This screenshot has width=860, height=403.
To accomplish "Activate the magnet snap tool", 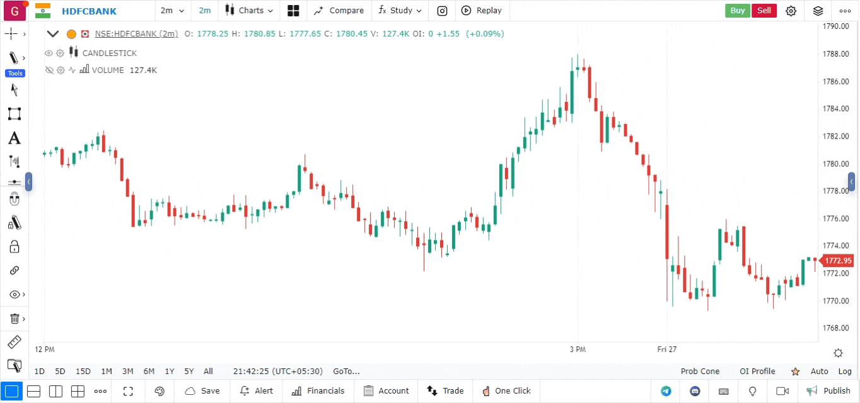I will click(x=14, y=200).
